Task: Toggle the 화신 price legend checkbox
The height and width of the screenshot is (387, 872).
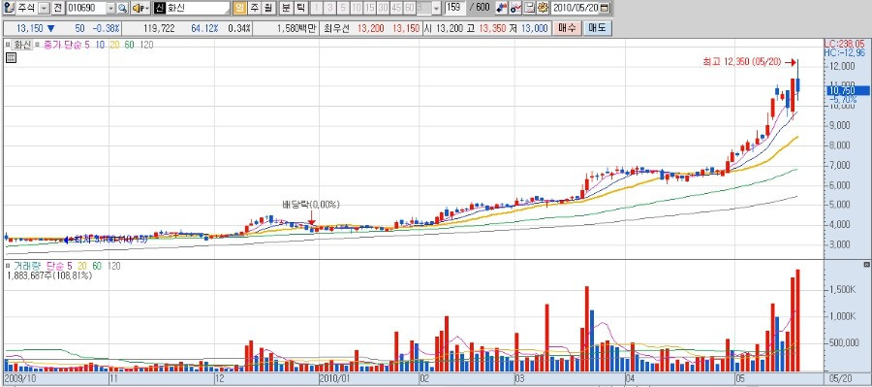Action: click(8, 44)
